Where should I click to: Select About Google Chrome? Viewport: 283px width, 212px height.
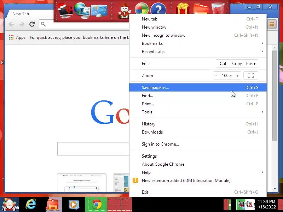(x=198, y=164)
